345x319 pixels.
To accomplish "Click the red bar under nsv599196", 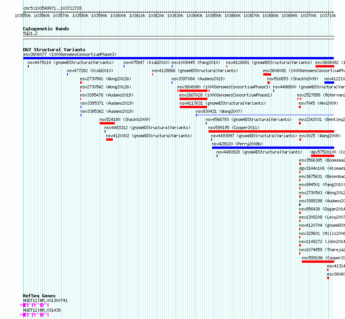I will (x=318, y=262).
